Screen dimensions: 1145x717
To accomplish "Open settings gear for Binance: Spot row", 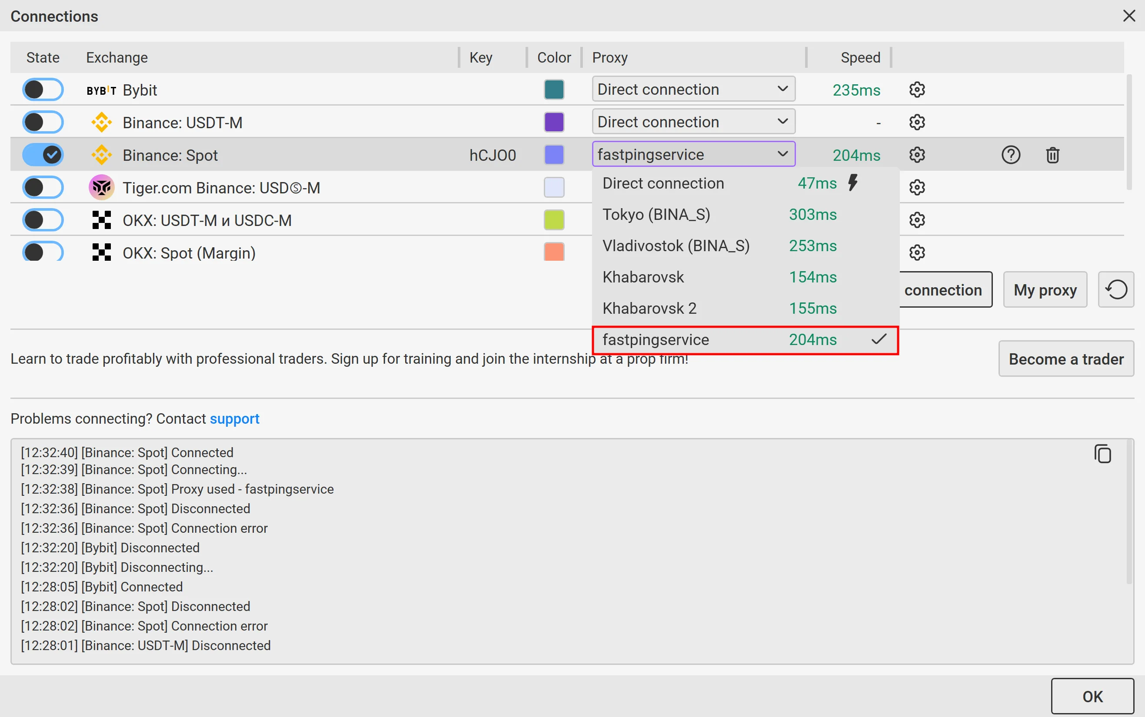I will point(916,155).
